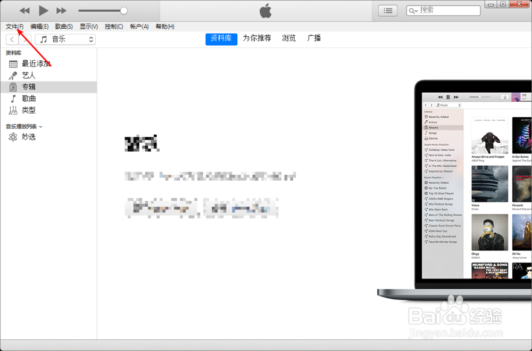Go back with the left chevron button
This screenshot has width=532, height=351.
point(12,39)
